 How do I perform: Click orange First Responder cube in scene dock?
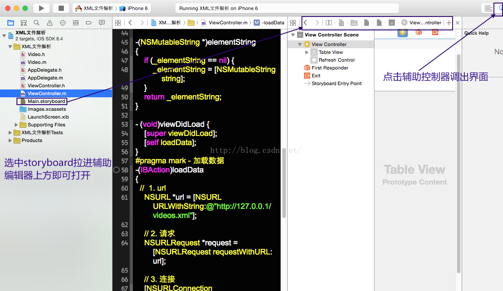[419, 33]
